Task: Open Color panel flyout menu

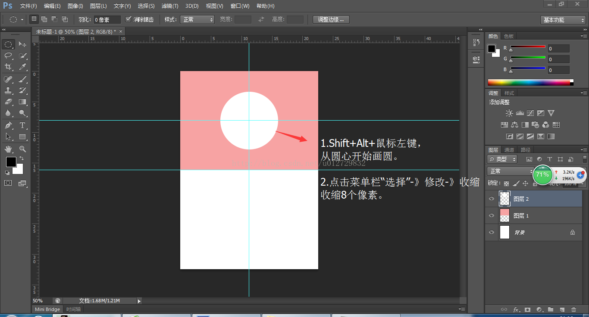Action: [x=583, y=36]
